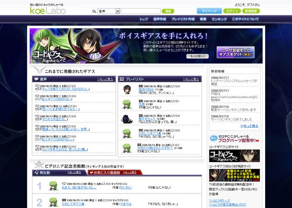Open このサイトについて in the navigation bar
The height and width of the screenshot is (208, 292).
245,19
